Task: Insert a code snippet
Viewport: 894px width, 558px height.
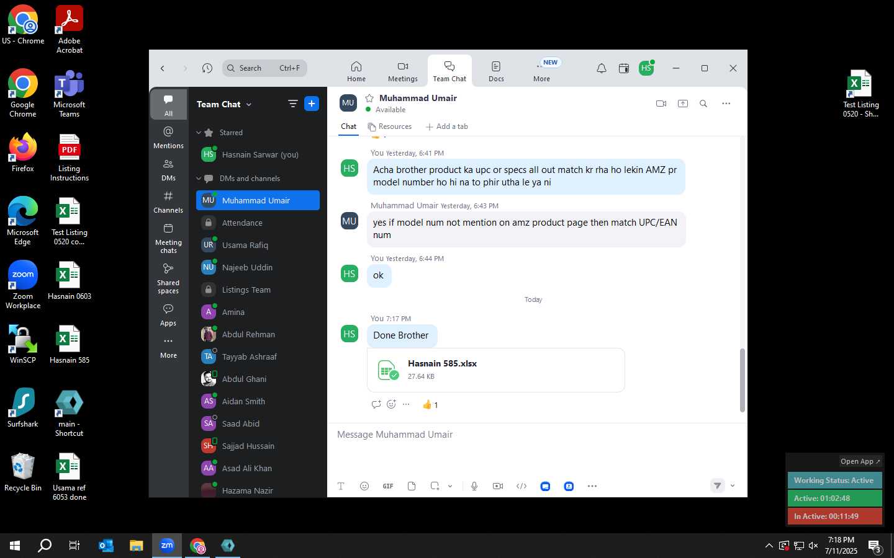Action: (521, 486)
